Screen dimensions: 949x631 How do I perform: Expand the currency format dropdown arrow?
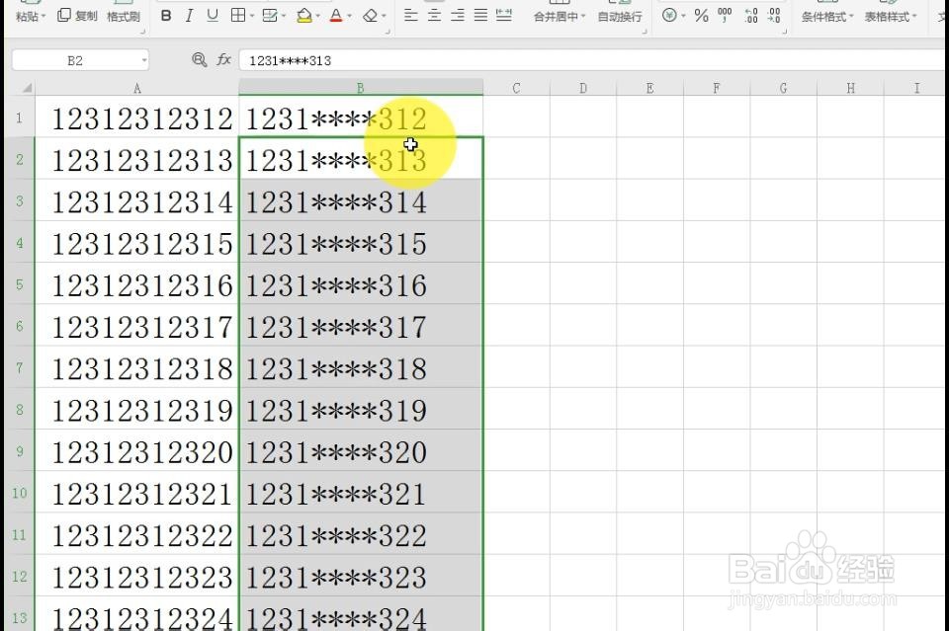click(x=683, y=17)
